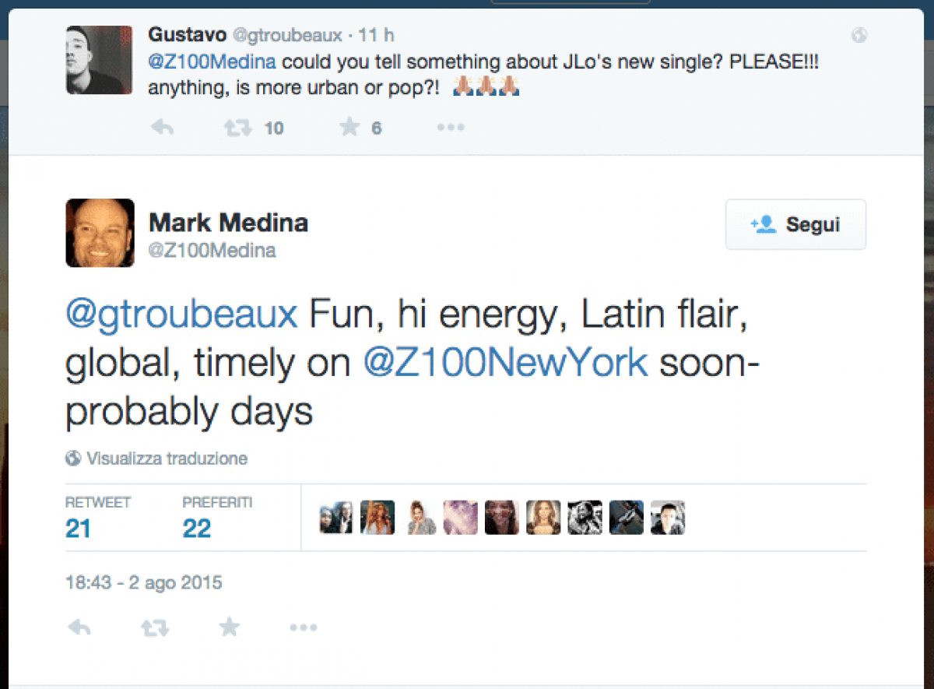Favorite Mark Medina's tweet

pos(229,627)
